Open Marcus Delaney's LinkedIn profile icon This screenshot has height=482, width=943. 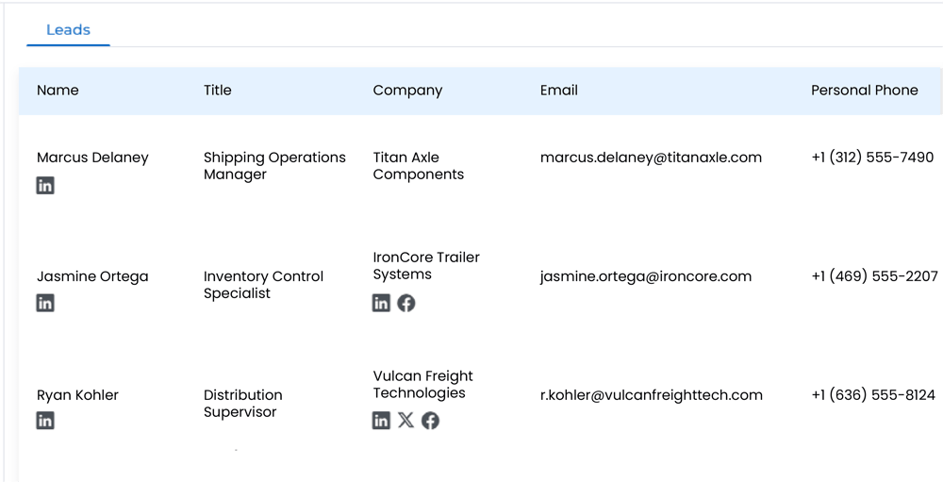(x=45, y=186)
